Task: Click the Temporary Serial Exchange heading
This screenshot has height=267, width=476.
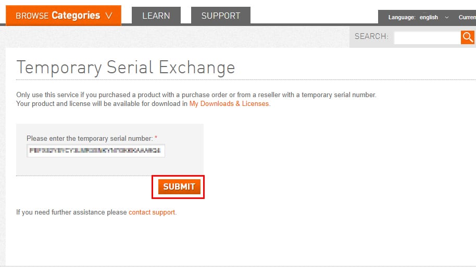Action: pyautogui.click(x=126, y=68)
